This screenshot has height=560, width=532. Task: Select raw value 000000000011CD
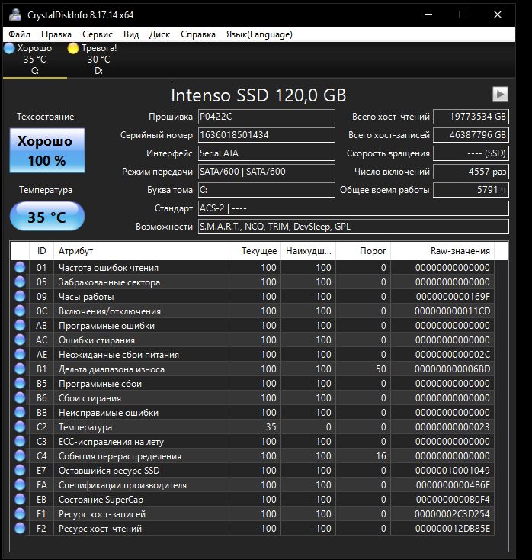tap(452, 311)
